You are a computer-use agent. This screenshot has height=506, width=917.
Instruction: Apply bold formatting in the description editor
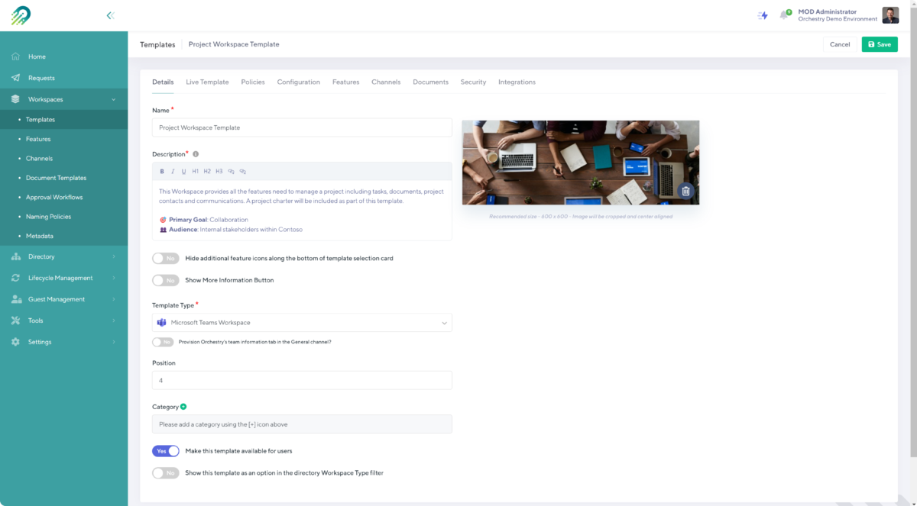click(162, 171)
